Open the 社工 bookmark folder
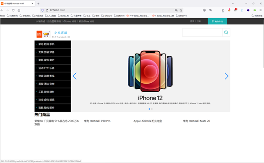This screenshot has width=264, height=163. pos(87,16)
